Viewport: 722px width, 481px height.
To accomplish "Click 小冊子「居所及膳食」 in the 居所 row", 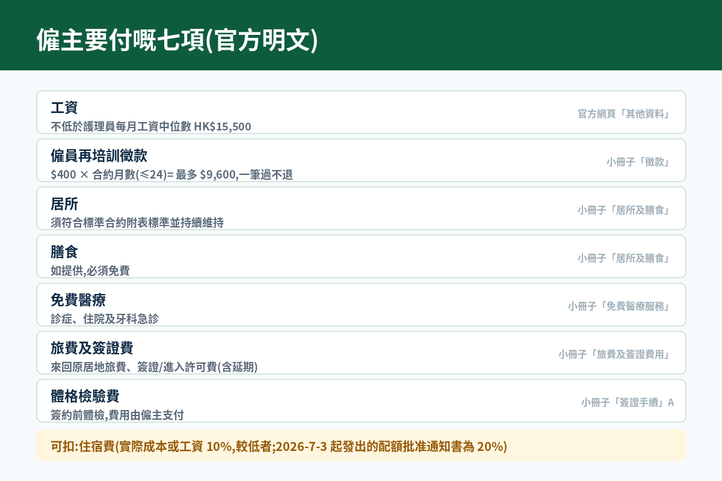I will tap(624, 210).
